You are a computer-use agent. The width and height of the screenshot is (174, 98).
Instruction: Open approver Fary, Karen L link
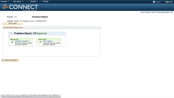click(x=48, y=41)
